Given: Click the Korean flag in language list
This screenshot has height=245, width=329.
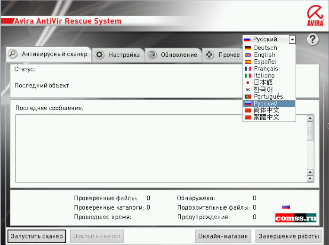Looking at the screenshot, I should 248,89.
